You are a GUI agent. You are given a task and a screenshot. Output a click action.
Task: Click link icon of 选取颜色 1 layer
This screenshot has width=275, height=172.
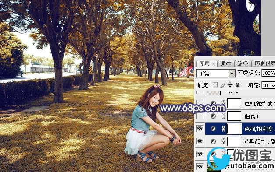click(x=223, y=141)
